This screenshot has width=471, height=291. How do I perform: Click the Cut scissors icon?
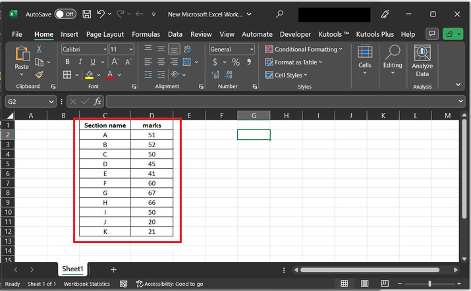click(x=39, y=49)
